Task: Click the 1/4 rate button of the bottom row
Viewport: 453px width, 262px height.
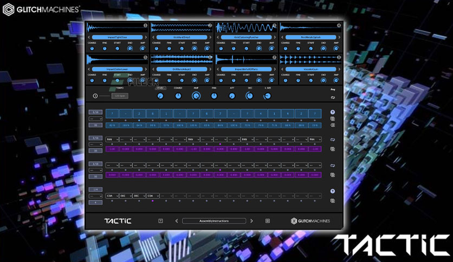Action: pyautogui.click(x=95, y=189)
